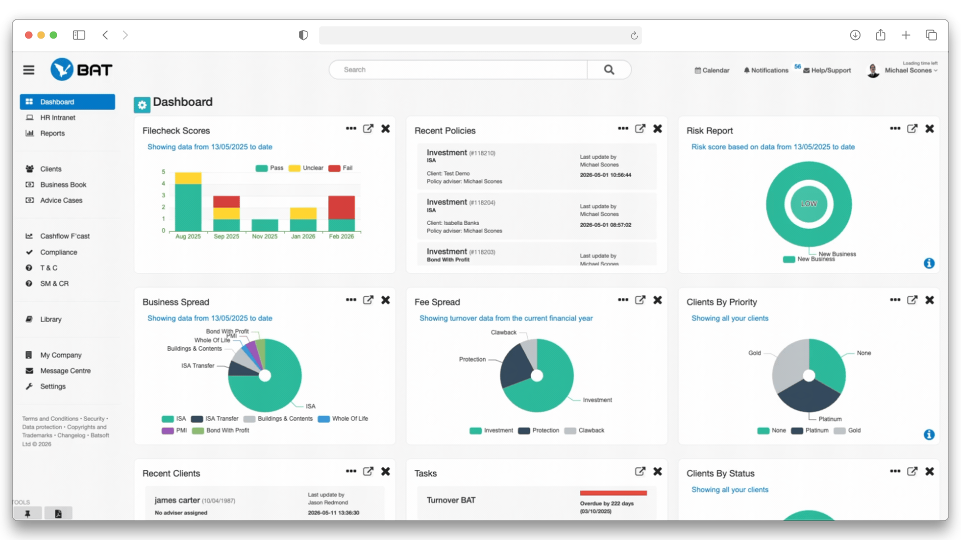Open Help/Support link
The width and height of the screenshot is (961, 540).
click(x=827, y=70)
